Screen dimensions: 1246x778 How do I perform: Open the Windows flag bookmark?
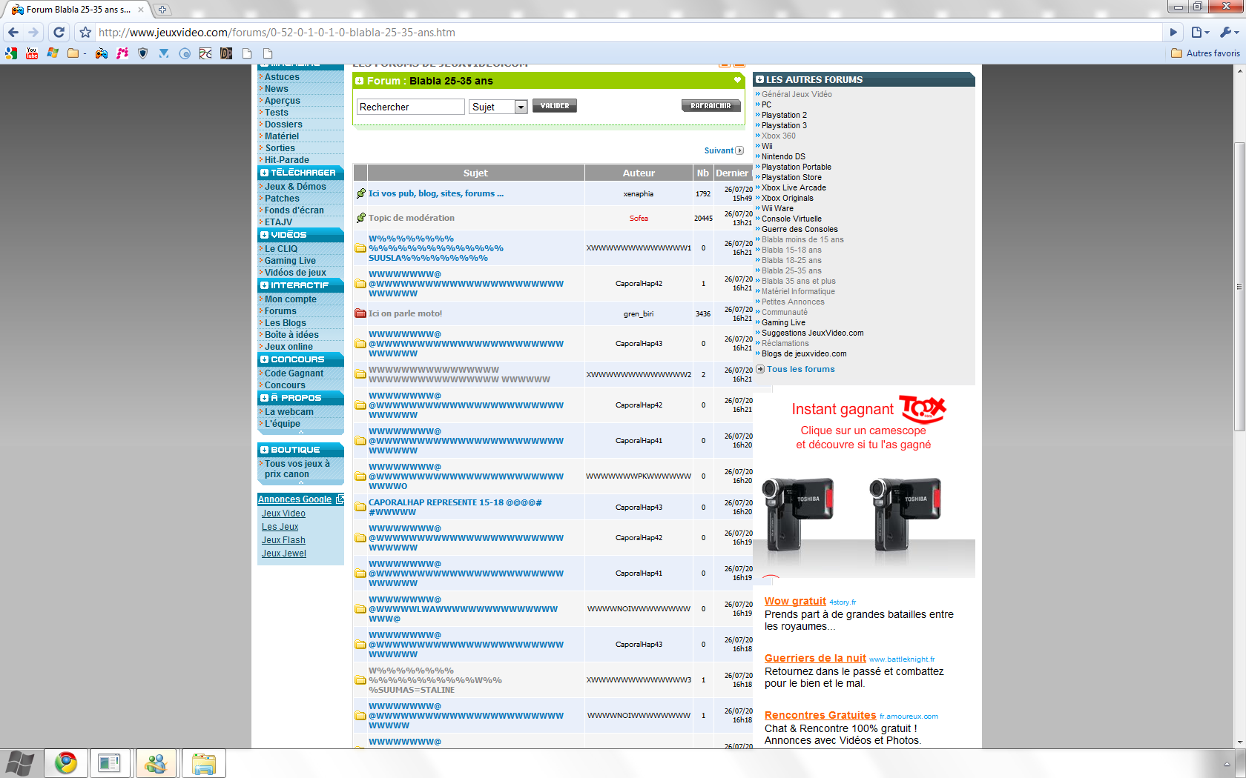point(53,53)
